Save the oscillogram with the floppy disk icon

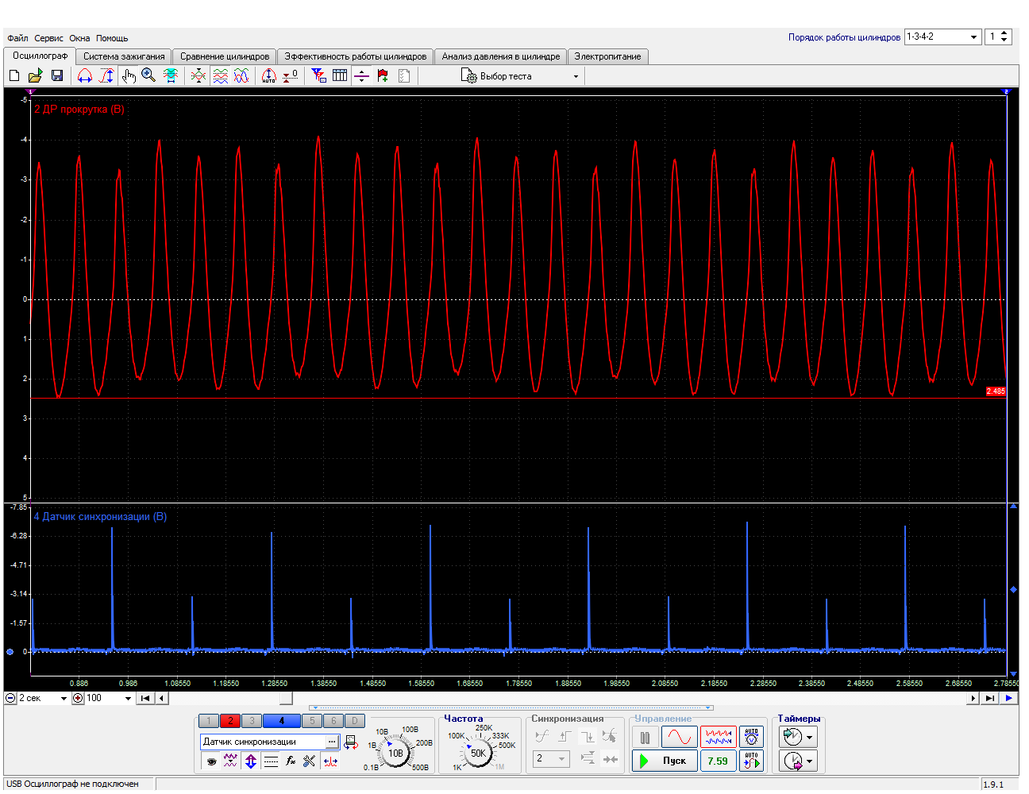(x=57, y=76)
